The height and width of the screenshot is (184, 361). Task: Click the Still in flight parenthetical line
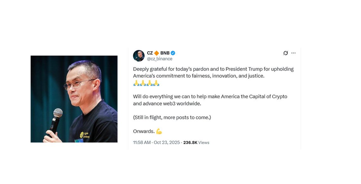coord(172,117)
